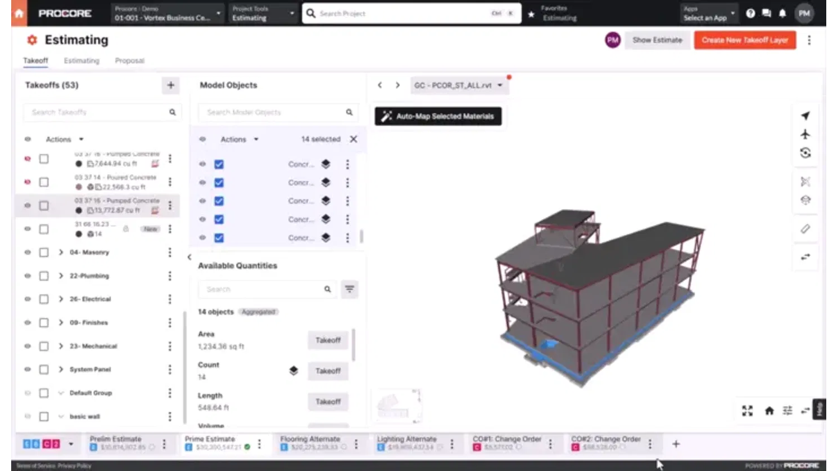Open the help question mark icon
This screenshot has height=471, width=838.
[x=750, y=13]
